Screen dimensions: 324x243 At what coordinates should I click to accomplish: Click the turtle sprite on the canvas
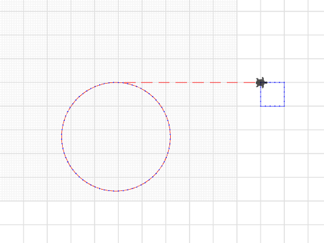pos(261,82)
